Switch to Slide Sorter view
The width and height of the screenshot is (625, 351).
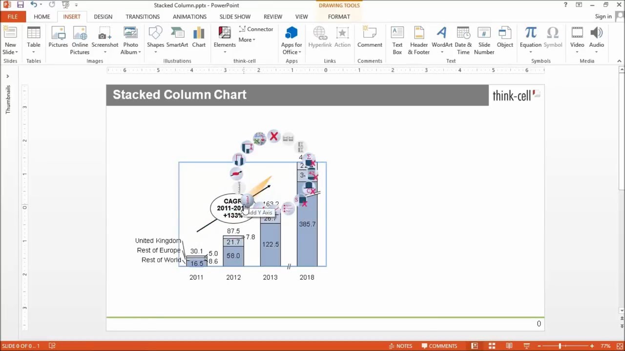coord(492,346)
